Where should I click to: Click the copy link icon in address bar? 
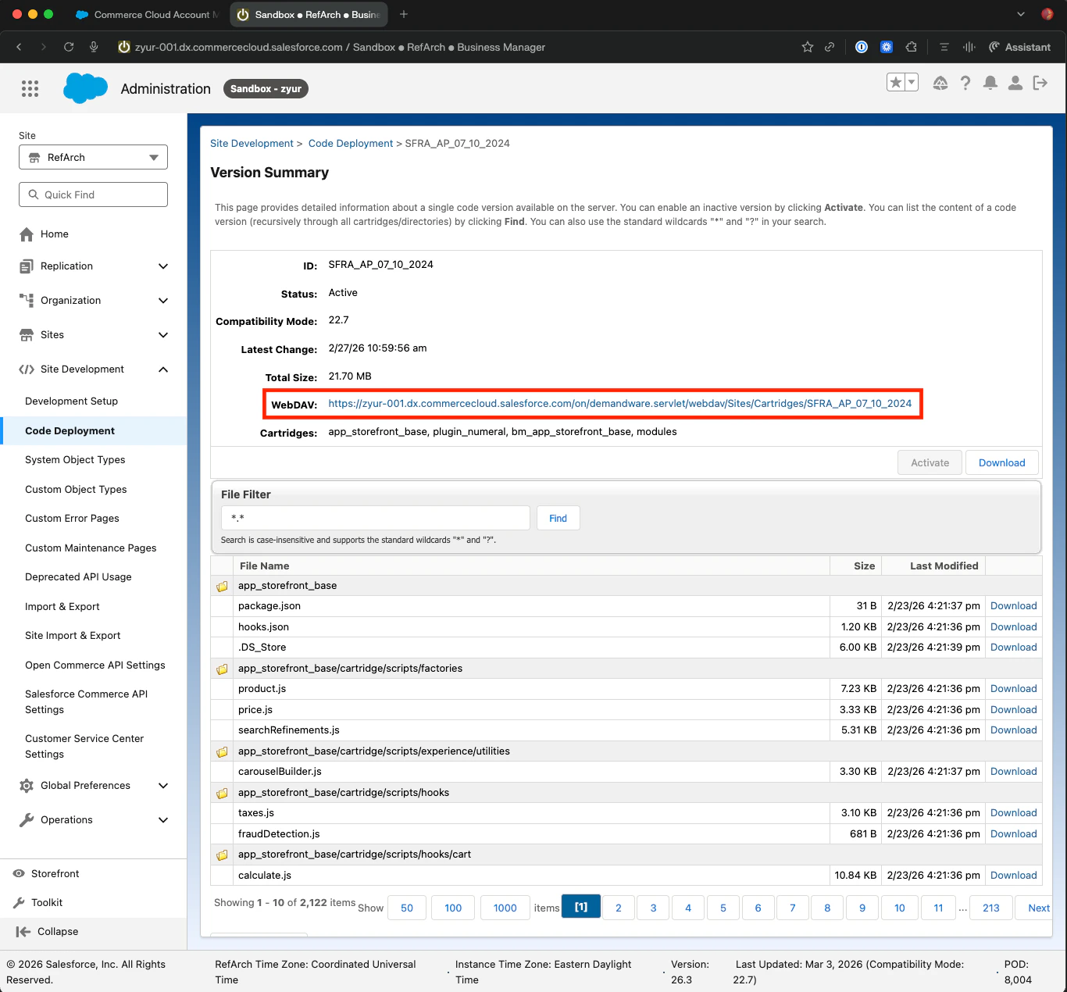[830, 47]
